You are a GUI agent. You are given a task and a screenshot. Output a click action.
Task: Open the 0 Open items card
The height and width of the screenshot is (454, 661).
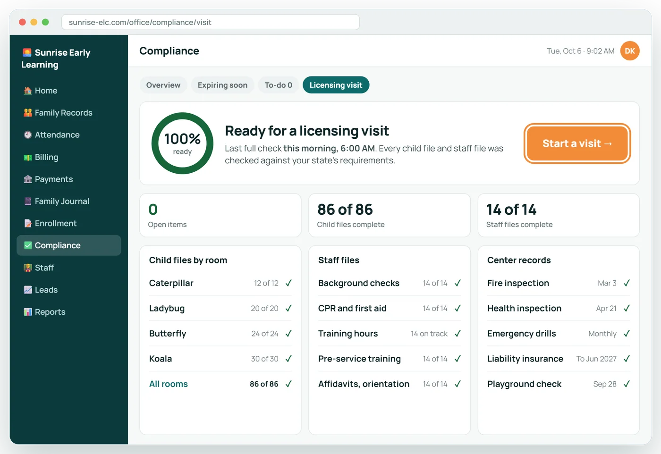[x=220, y=215]
